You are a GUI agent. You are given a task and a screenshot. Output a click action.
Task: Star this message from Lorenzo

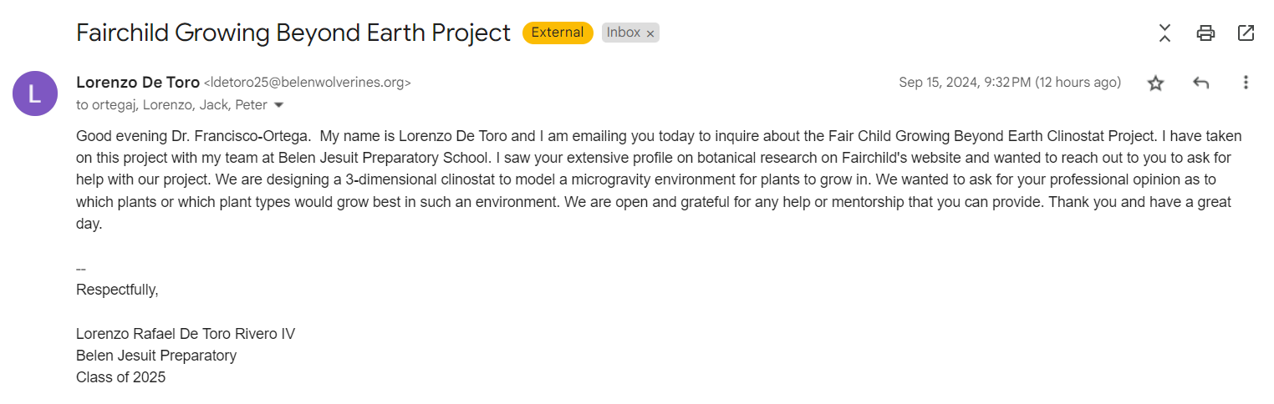click(x=1155, y=83)
